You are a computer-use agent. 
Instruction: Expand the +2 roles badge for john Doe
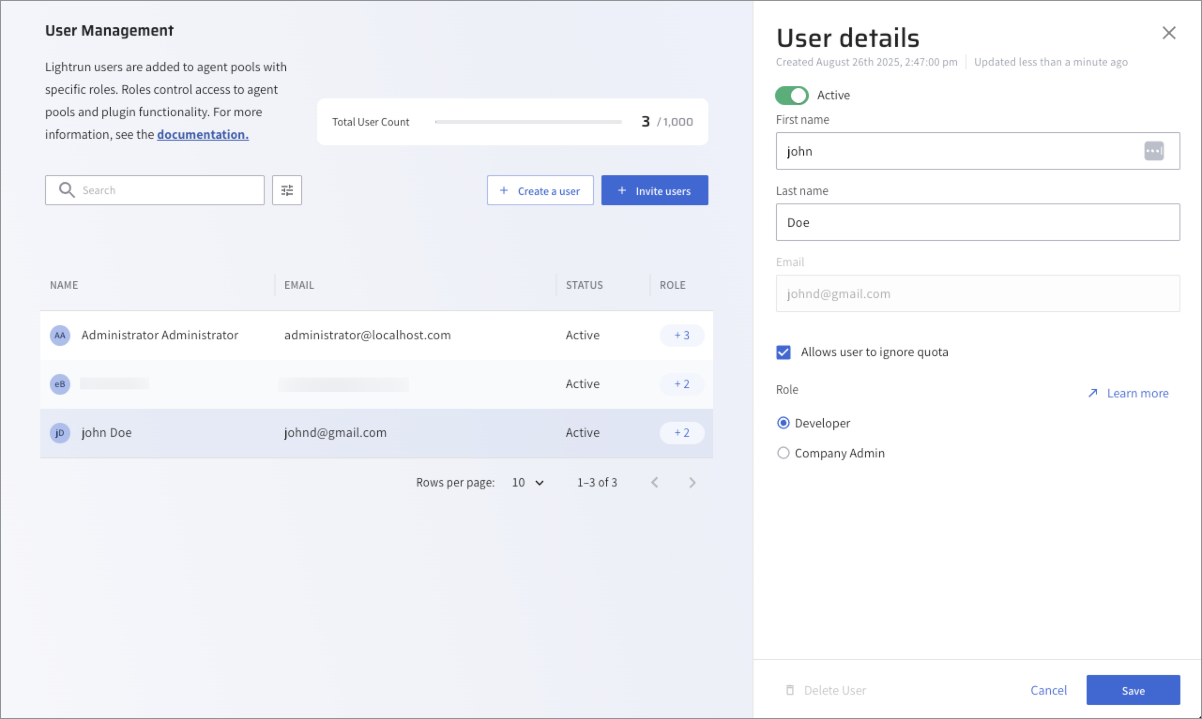point(681,433)
